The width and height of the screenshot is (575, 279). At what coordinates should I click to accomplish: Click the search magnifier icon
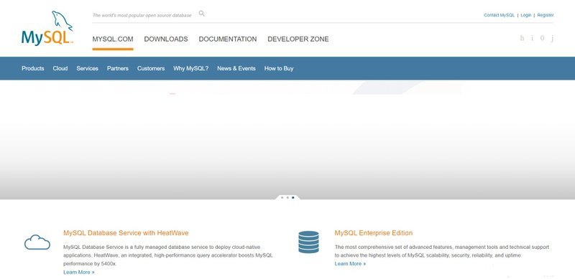pyautogui.click(x=202, y=14)
